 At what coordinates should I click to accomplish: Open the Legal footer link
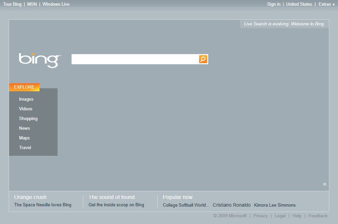[280, 216]
